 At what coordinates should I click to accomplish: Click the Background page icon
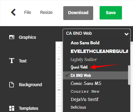pyautogui.click(x=11, y=85)
